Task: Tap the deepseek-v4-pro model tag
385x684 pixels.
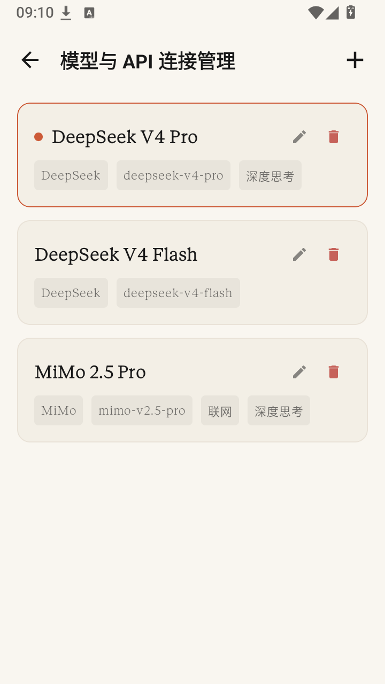Action: pyautogui.click(x=173, y=175)
